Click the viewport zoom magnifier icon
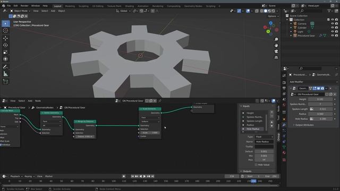The image size is (340, 191). [276, 39]
